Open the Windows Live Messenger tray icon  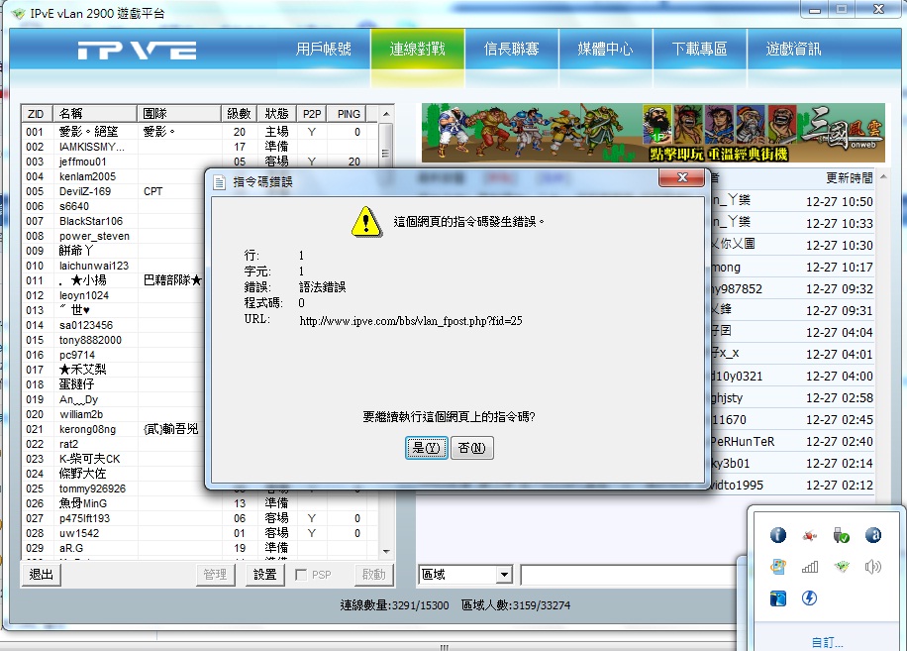click(x=778, y=567)
